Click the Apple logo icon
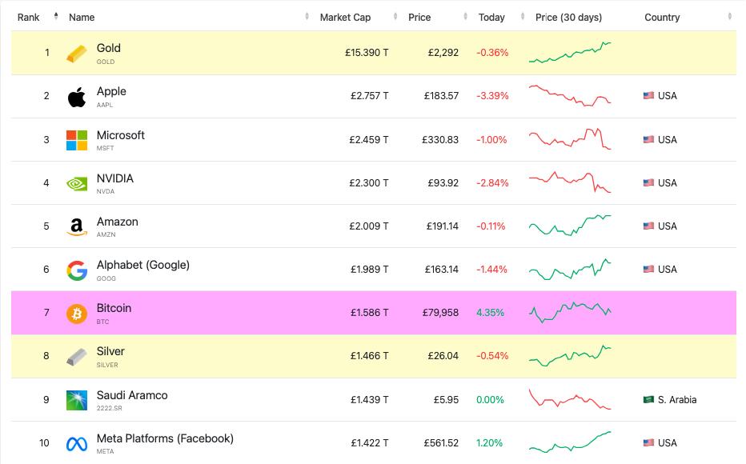The height and width of the screenshot is (464, 746). 77,97
